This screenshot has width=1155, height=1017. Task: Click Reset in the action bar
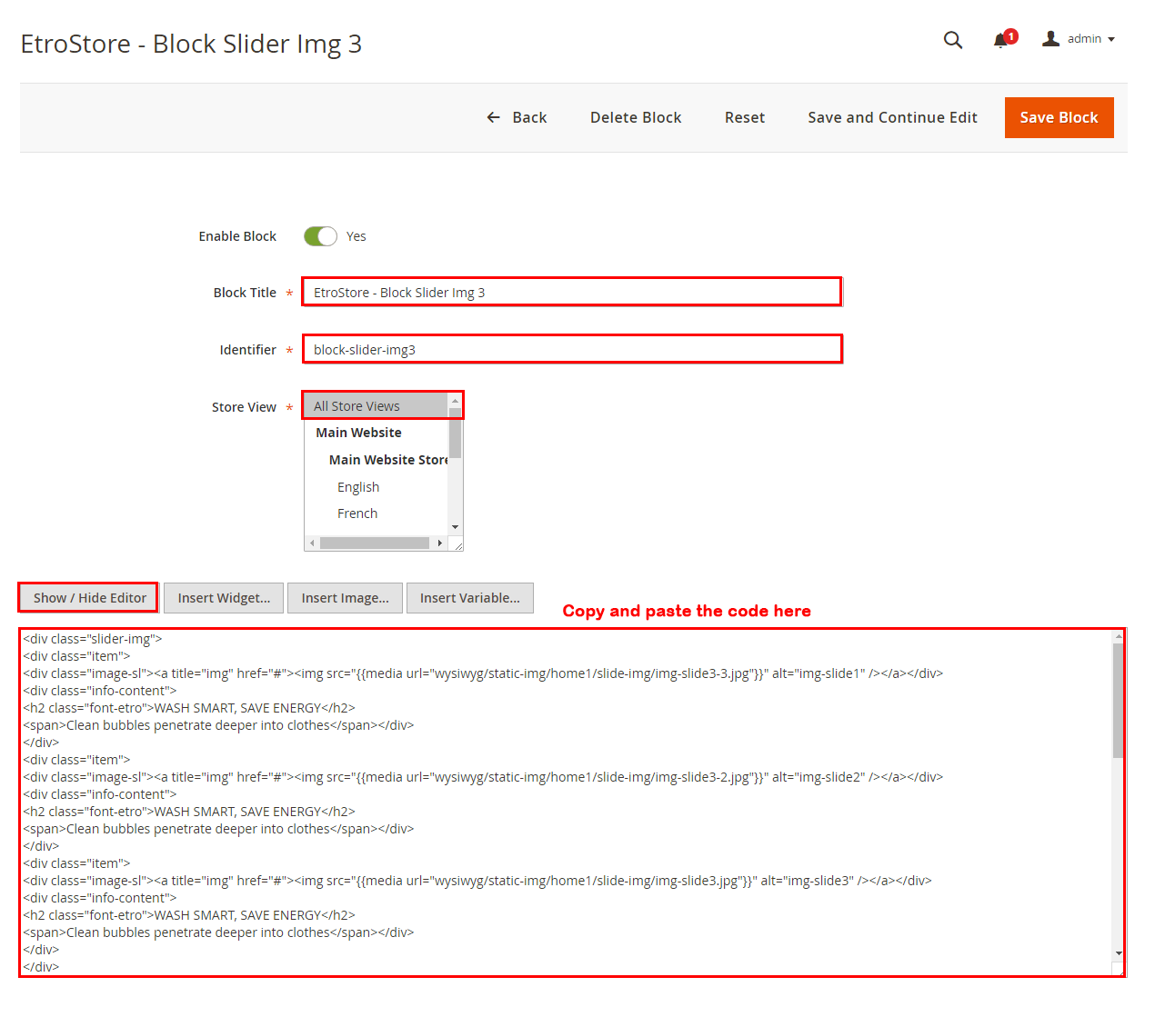click(744, 117)
